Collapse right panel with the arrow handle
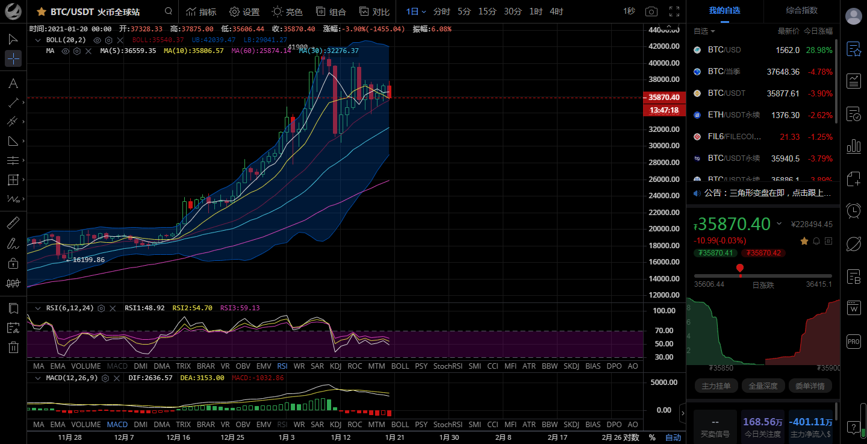This screenshot has height=444, width=867. point(683,413)
